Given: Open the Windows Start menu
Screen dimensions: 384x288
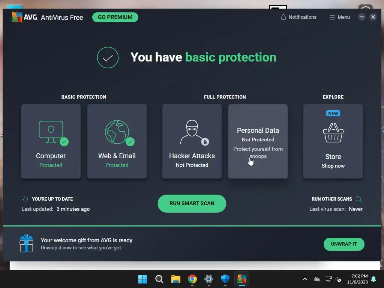Looking at the screenshot, I should pyautogui.click(x=142, y=279).
